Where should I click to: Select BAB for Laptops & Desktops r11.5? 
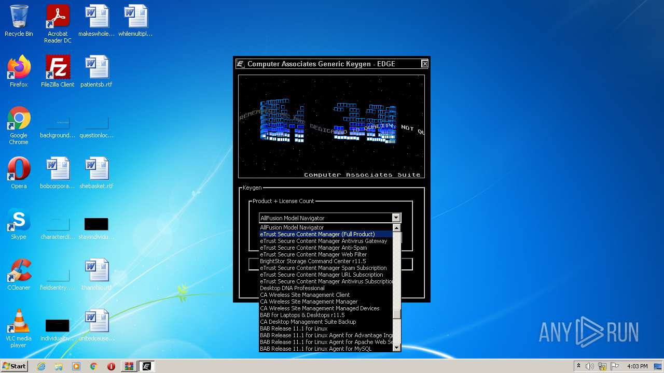pyautogui.click(x=326, y=315)
